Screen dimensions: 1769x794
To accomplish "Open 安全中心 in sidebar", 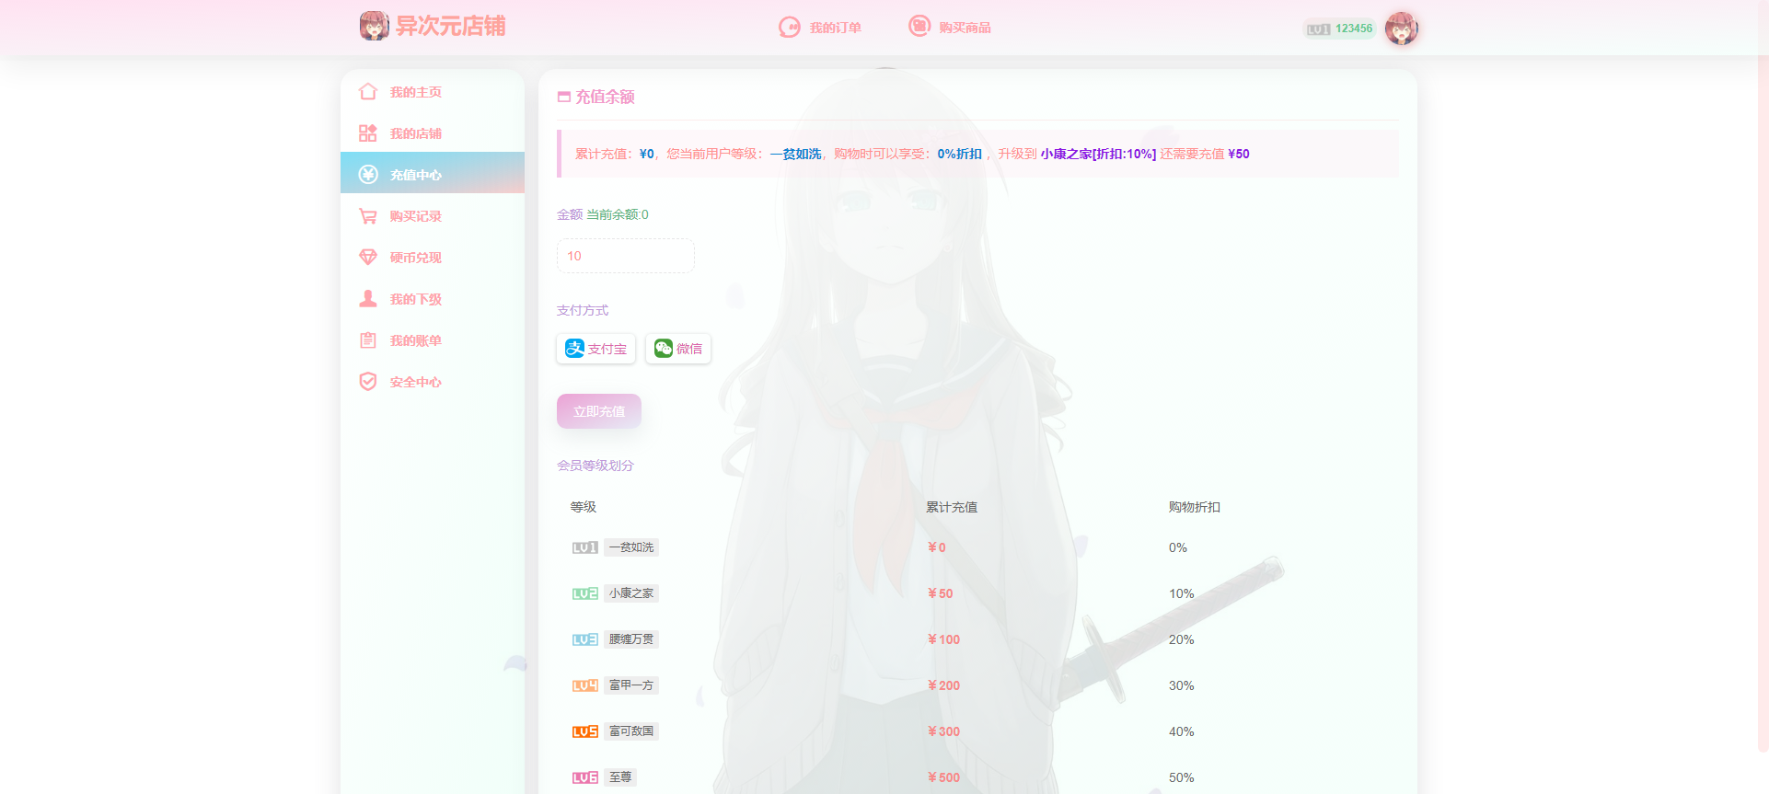I will click(x=433, y=382).
